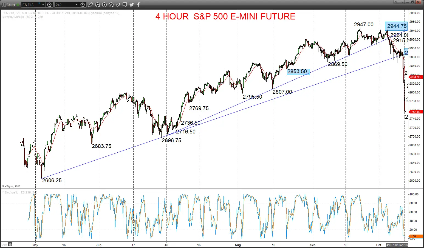Click the bar replay play icon
Screen dimensions: 424x248
pos(104,5)
